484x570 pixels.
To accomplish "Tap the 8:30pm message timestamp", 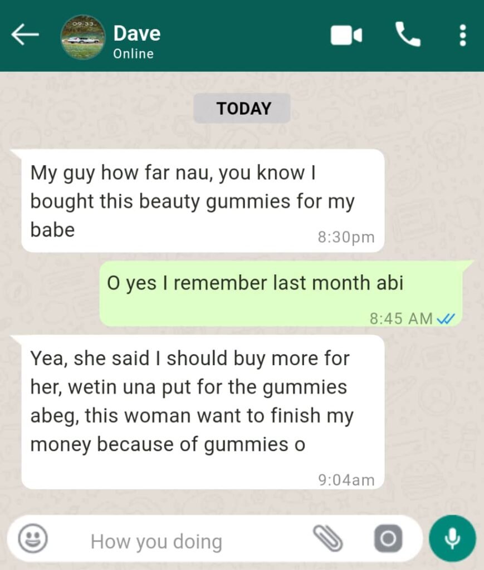I will 346,237.
